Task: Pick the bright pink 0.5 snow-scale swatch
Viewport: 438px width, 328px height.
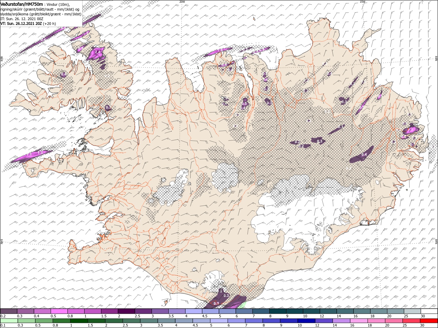Action: tap(59, 311)
